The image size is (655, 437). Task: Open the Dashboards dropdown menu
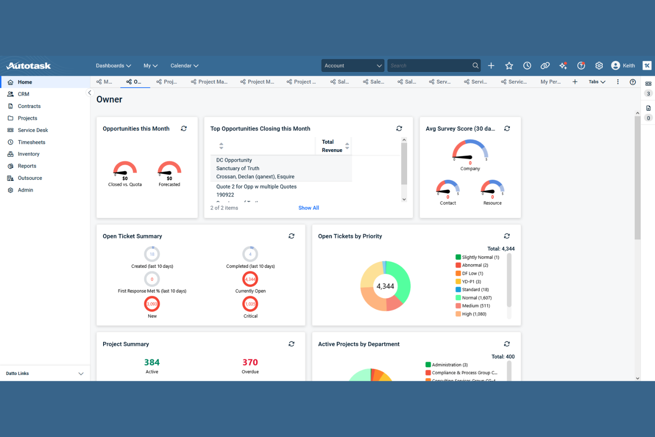[x=113, y=66]
